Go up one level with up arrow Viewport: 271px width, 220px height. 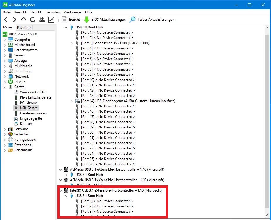click(24, 19)
